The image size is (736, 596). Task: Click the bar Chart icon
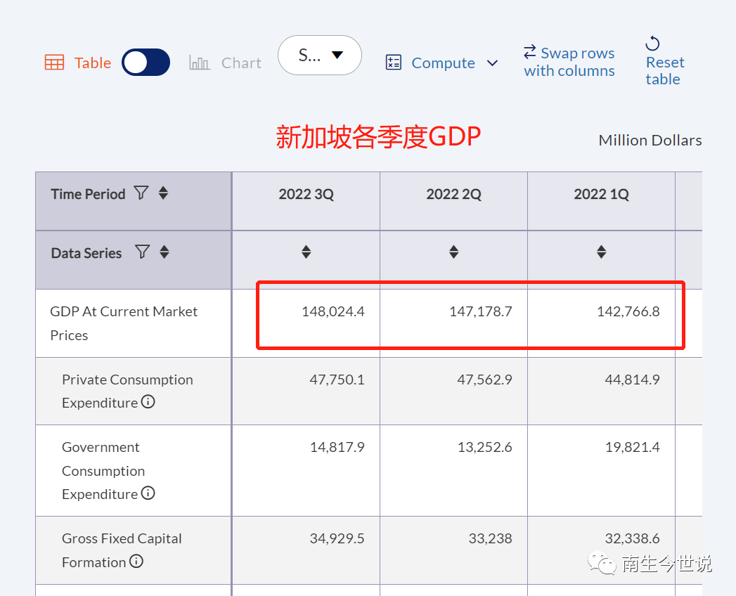[x=200, y=63]
